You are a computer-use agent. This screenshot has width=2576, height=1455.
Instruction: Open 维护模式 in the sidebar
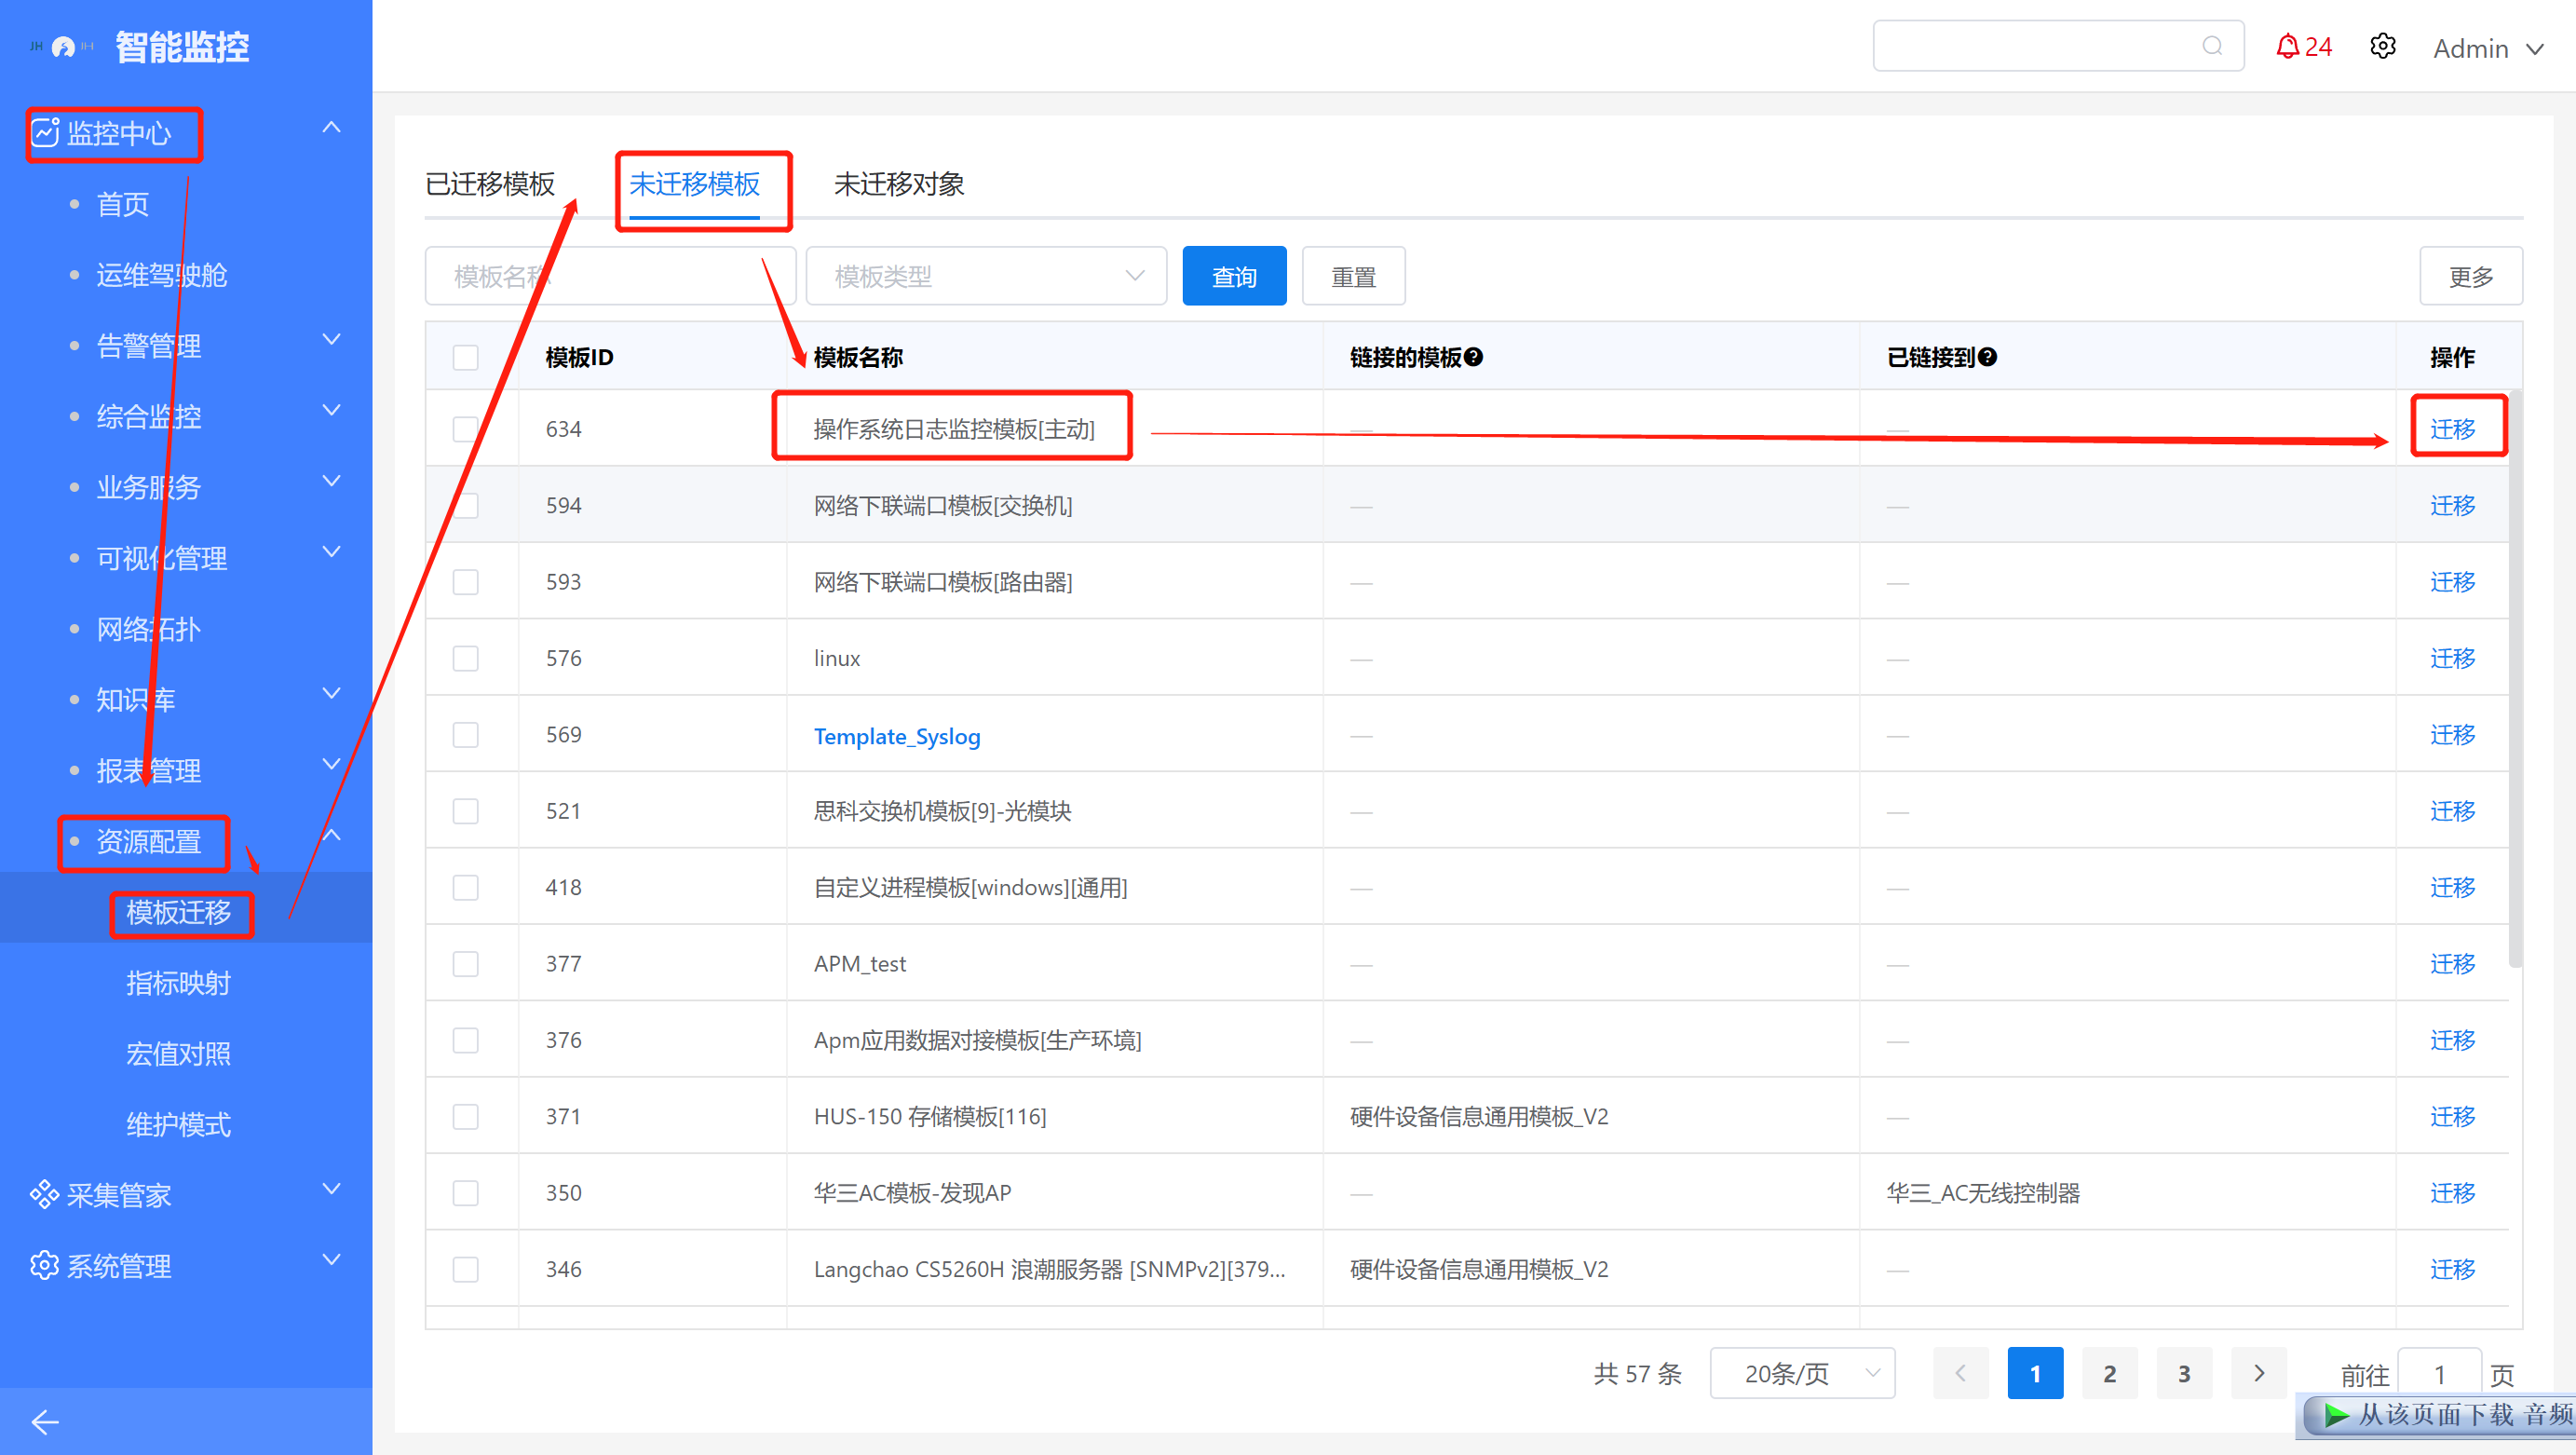[x=179, y=1125]
